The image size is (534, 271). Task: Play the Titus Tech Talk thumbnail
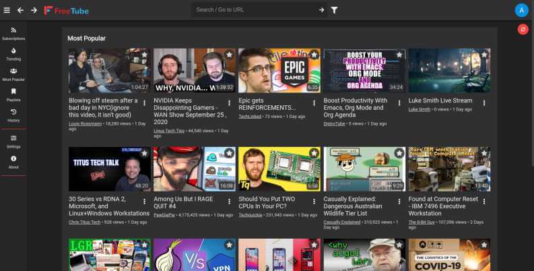click(x=109, y=169)
